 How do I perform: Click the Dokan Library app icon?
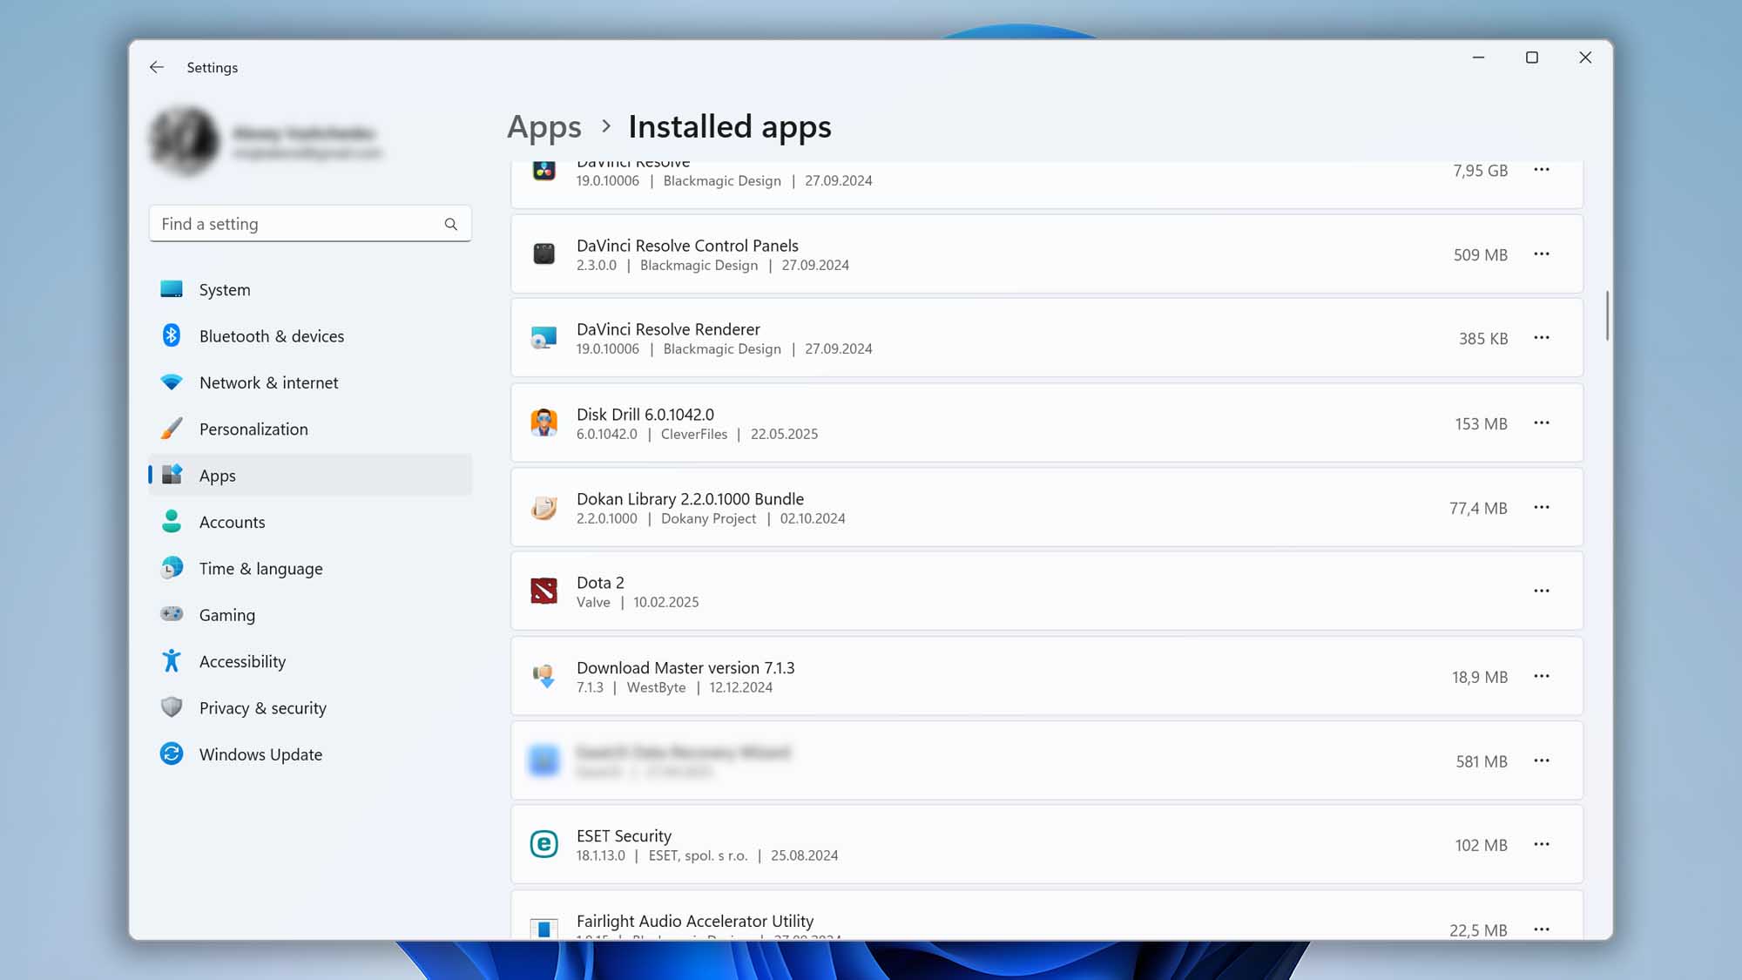tap(544, 507)
